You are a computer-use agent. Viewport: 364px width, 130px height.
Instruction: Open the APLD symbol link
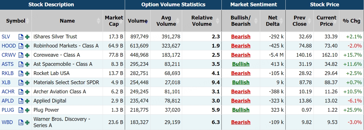click(8, 101)
